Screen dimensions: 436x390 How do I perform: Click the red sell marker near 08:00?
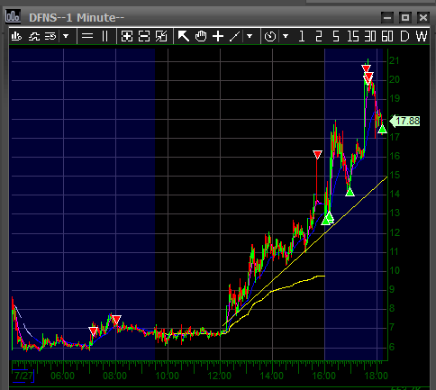(116, 320)
